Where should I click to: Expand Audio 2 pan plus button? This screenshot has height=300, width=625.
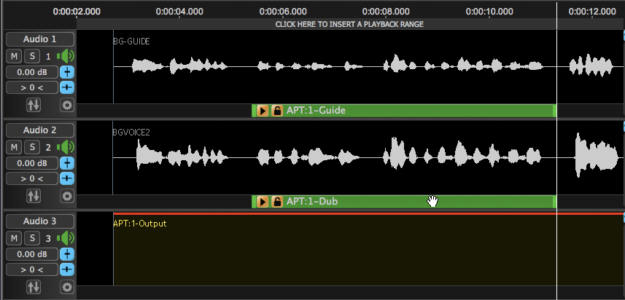pos(67,178)
